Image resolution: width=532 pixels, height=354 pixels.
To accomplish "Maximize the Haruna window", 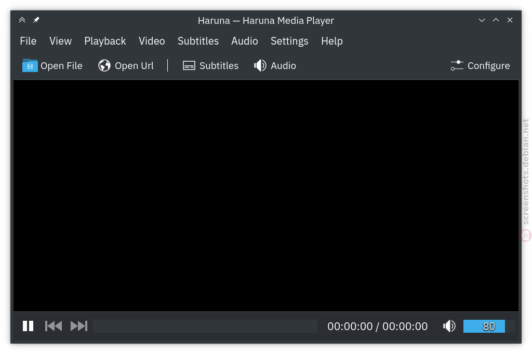I will [496, 20].
